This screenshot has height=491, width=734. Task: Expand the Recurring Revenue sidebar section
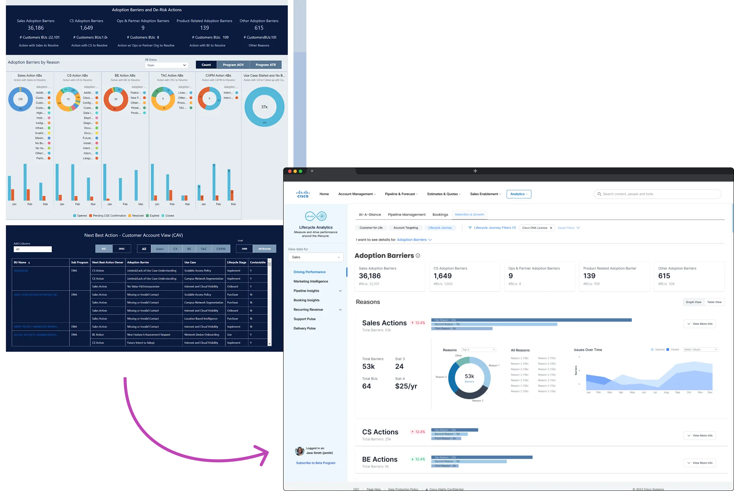(340, 309)
